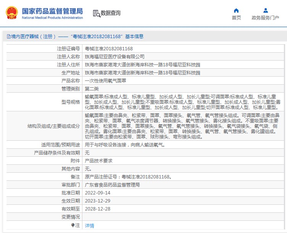The width and height of the screenshot is (287, 233).
Task: Click the 注册人住所 address value
Action: click(x=142, y=65)
